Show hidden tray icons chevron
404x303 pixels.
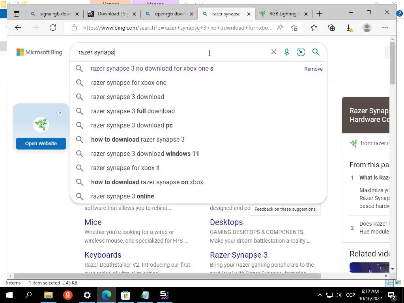tap(320, 295)
